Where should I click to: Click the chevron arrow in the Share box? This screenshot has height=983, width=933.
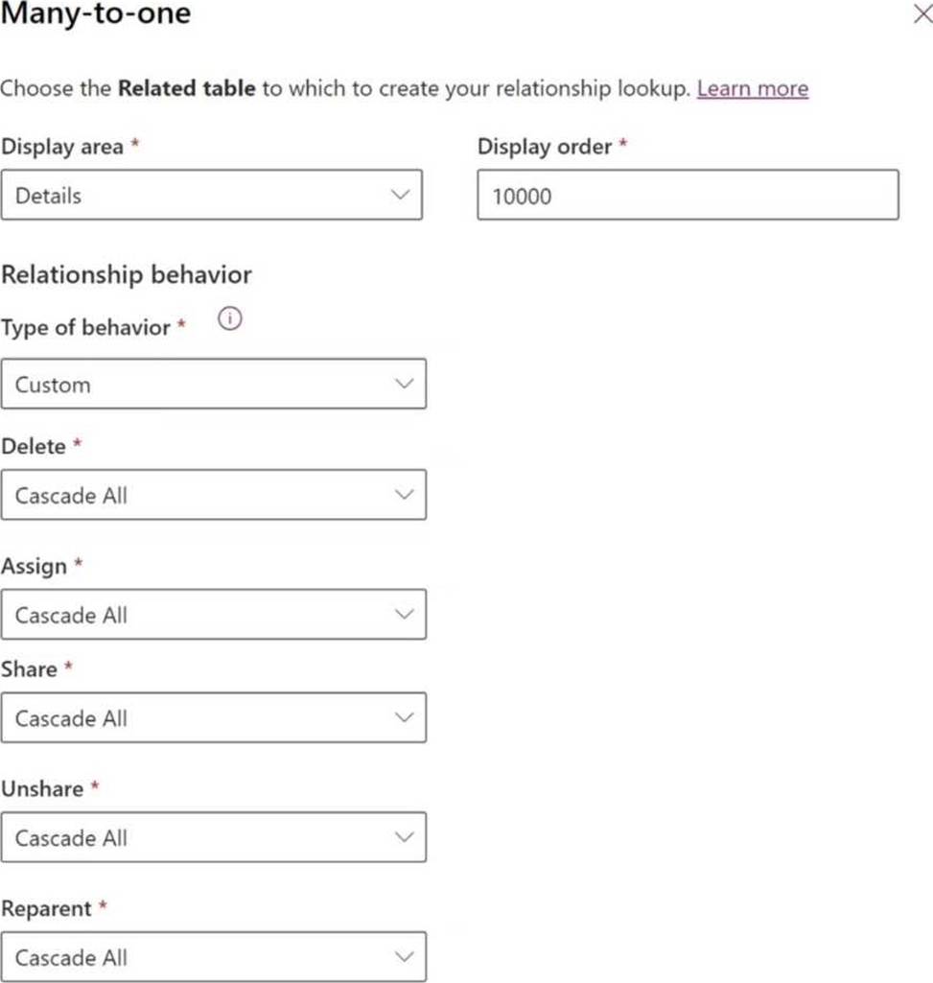point(405,717)
